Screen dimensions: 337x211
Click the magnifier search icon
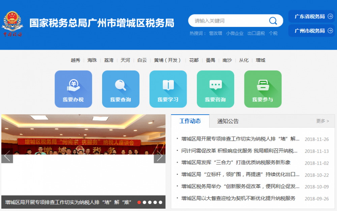[x=273, y=20]
